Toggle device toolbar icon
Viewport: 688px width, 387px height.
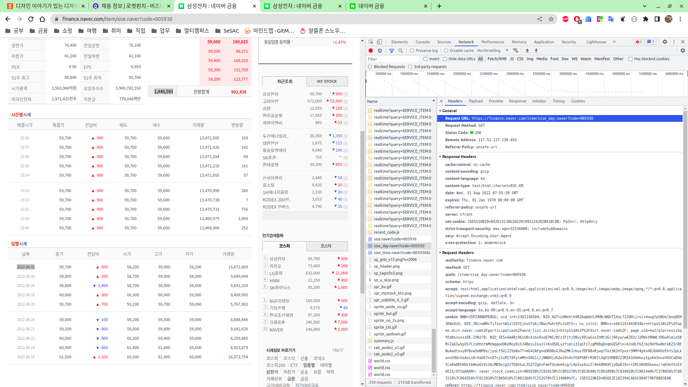[x=379, y=42]
